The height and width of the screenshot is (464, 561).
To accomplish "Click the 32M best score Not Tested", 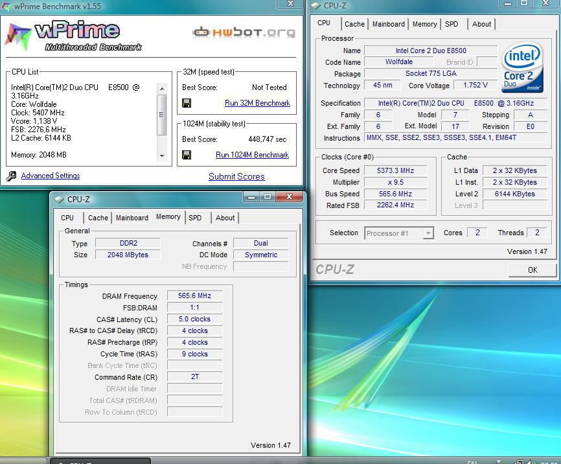I will pyautogui.click(x=269, y=87).
